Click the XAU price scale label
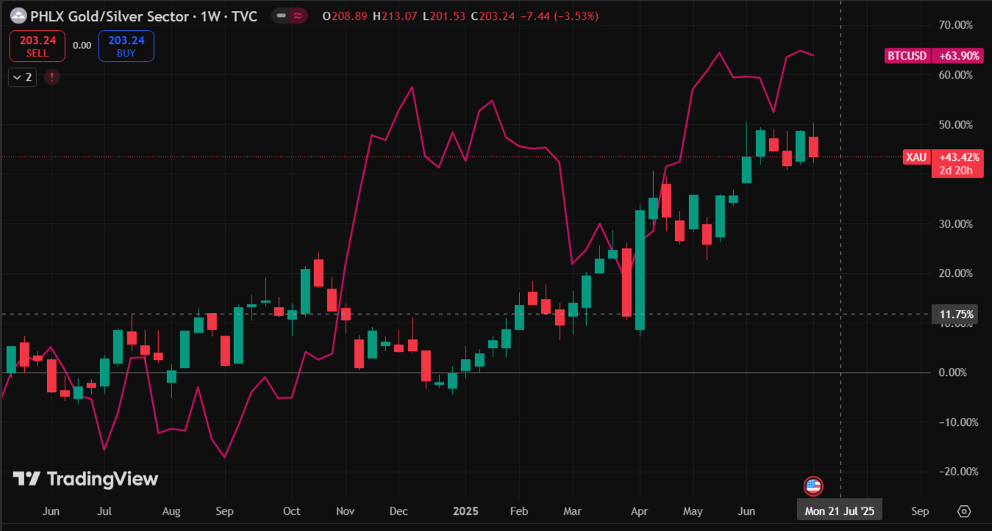 916,157
